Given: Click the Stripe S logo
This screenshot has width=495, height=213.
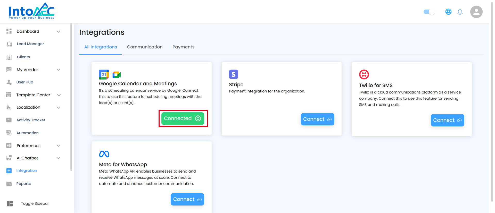Looking at the screenshot, I should click(x=234, y=74).
